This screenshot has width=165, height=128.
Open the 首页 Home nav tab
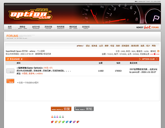[10, 27]
